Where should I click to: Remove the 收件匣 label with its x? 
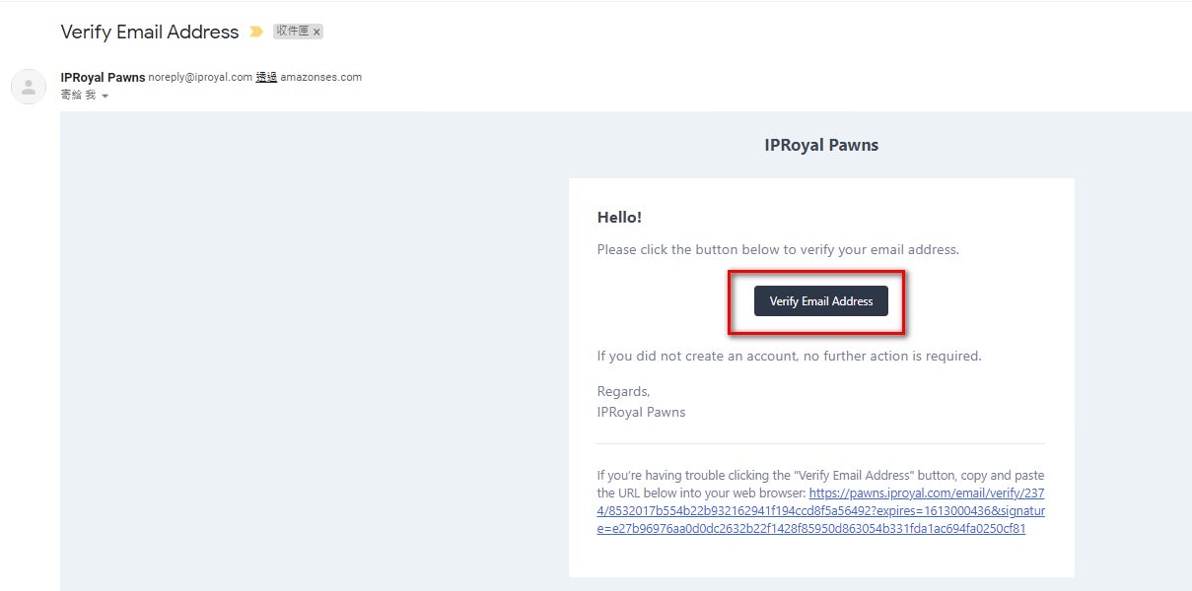(316, 33)
